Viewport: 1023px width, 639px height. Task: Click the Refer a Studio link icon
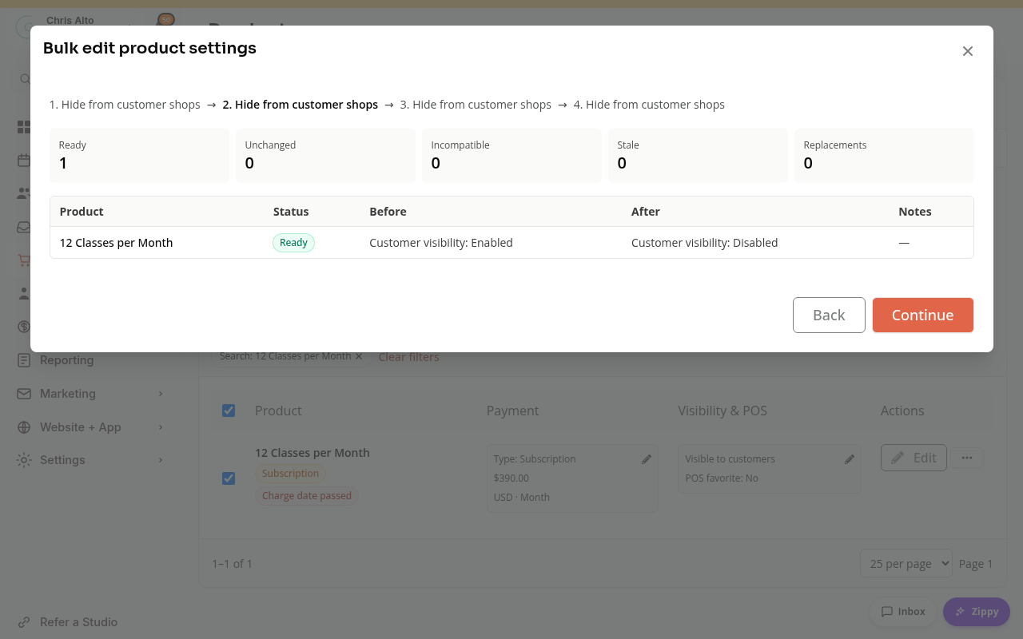click(24, 622)
